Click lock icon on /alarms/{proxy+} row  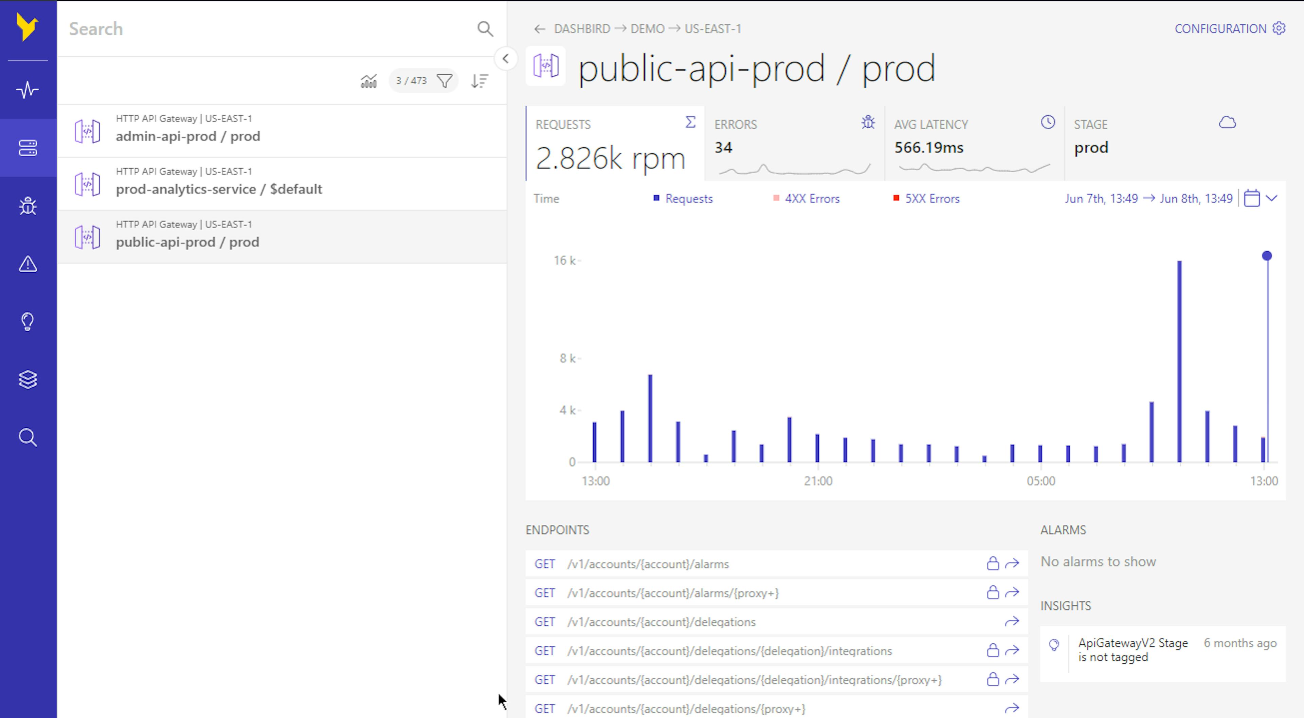(x=993, y=592)
